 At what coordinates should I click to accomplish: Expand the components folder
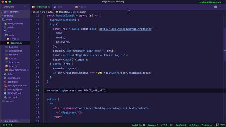(16, 51)
